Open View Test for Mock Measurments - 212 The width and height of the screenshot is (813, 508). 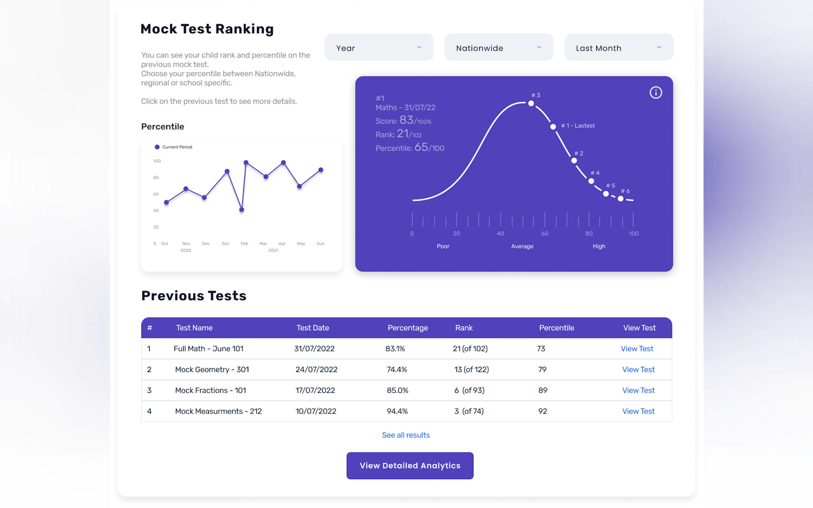pos(638,411)
